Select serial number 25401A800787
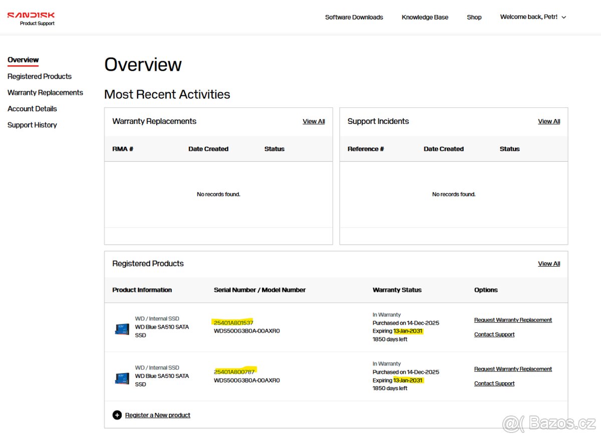Image resolution: width=601 pixels, height=438 pixels. click(x=234, y=372)
